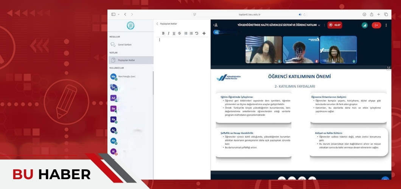Click into the shared notes text area
The image size is (401, 189).
(x=182, y=94)
